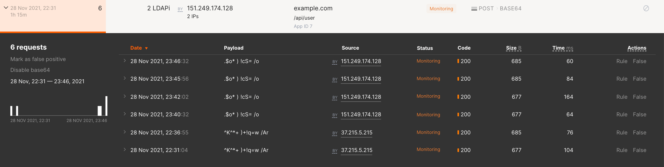
Task: Expand the request at 22:36:55
Action: click(x=125, y=132)
